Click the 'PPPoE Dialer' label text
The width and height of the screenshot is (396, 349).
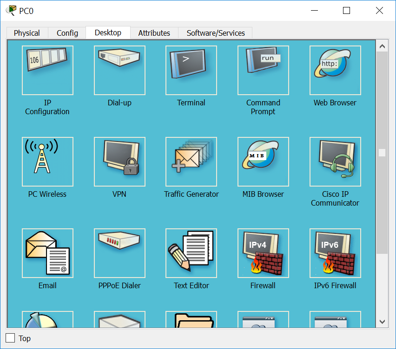click(x=119, y=285)
